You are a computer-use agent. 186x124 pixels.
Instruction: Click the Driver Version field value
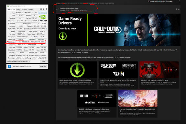[31, 42]
